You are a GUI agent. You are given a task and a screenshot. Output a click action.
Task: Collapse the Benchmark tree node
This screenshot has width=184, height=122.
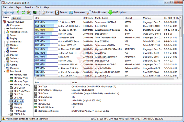[x=5, y=71]
